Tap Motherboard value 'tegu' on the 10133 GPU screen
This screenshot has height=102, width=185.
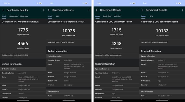tap(159, 81)
